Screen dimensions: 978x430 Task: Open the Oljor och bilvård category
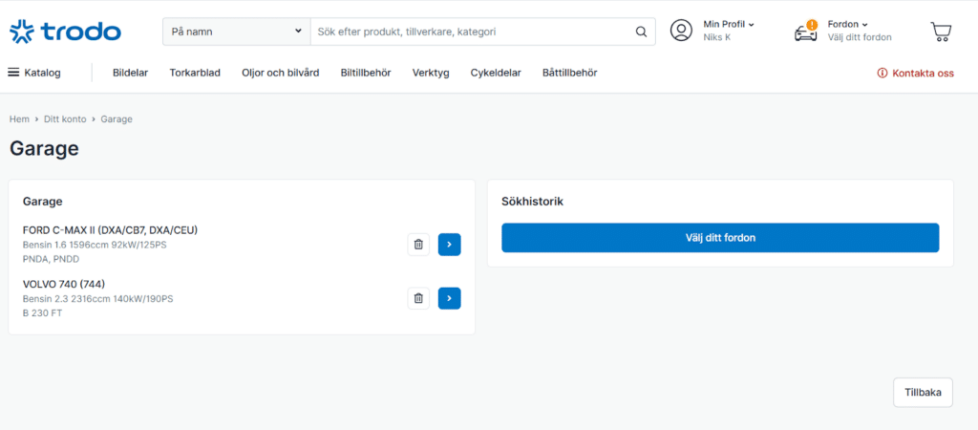(280, 73)
